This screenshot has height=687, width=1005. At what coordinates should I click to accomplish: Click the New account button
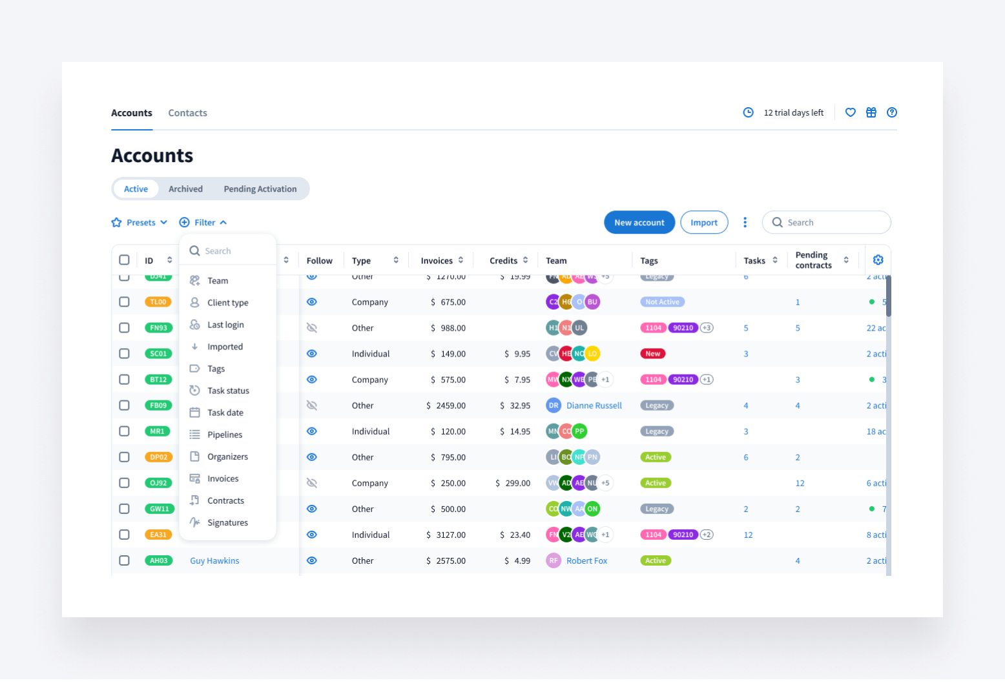[639, 223]
